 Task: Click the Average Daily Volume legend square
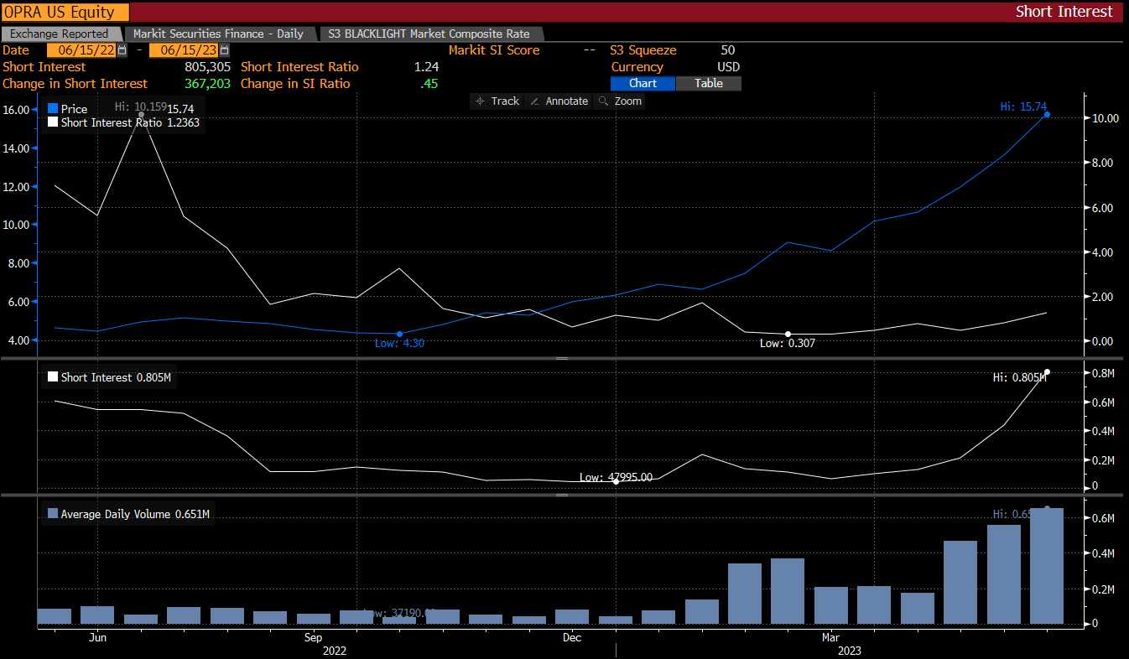pyautogui.click(x=53, y=514)
